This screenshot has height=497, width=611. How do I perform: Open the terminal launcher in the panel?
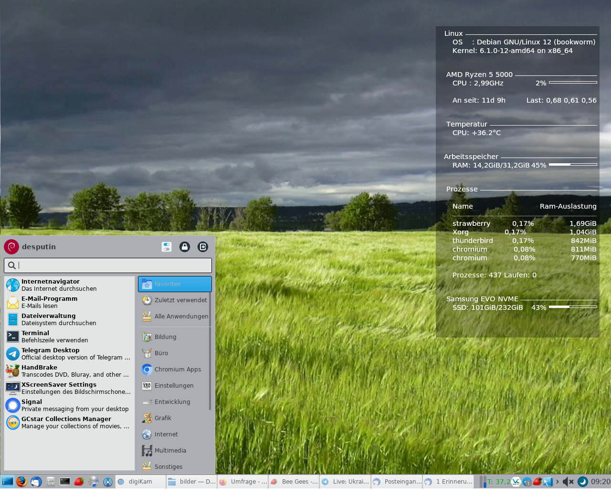tap(65, 482)
